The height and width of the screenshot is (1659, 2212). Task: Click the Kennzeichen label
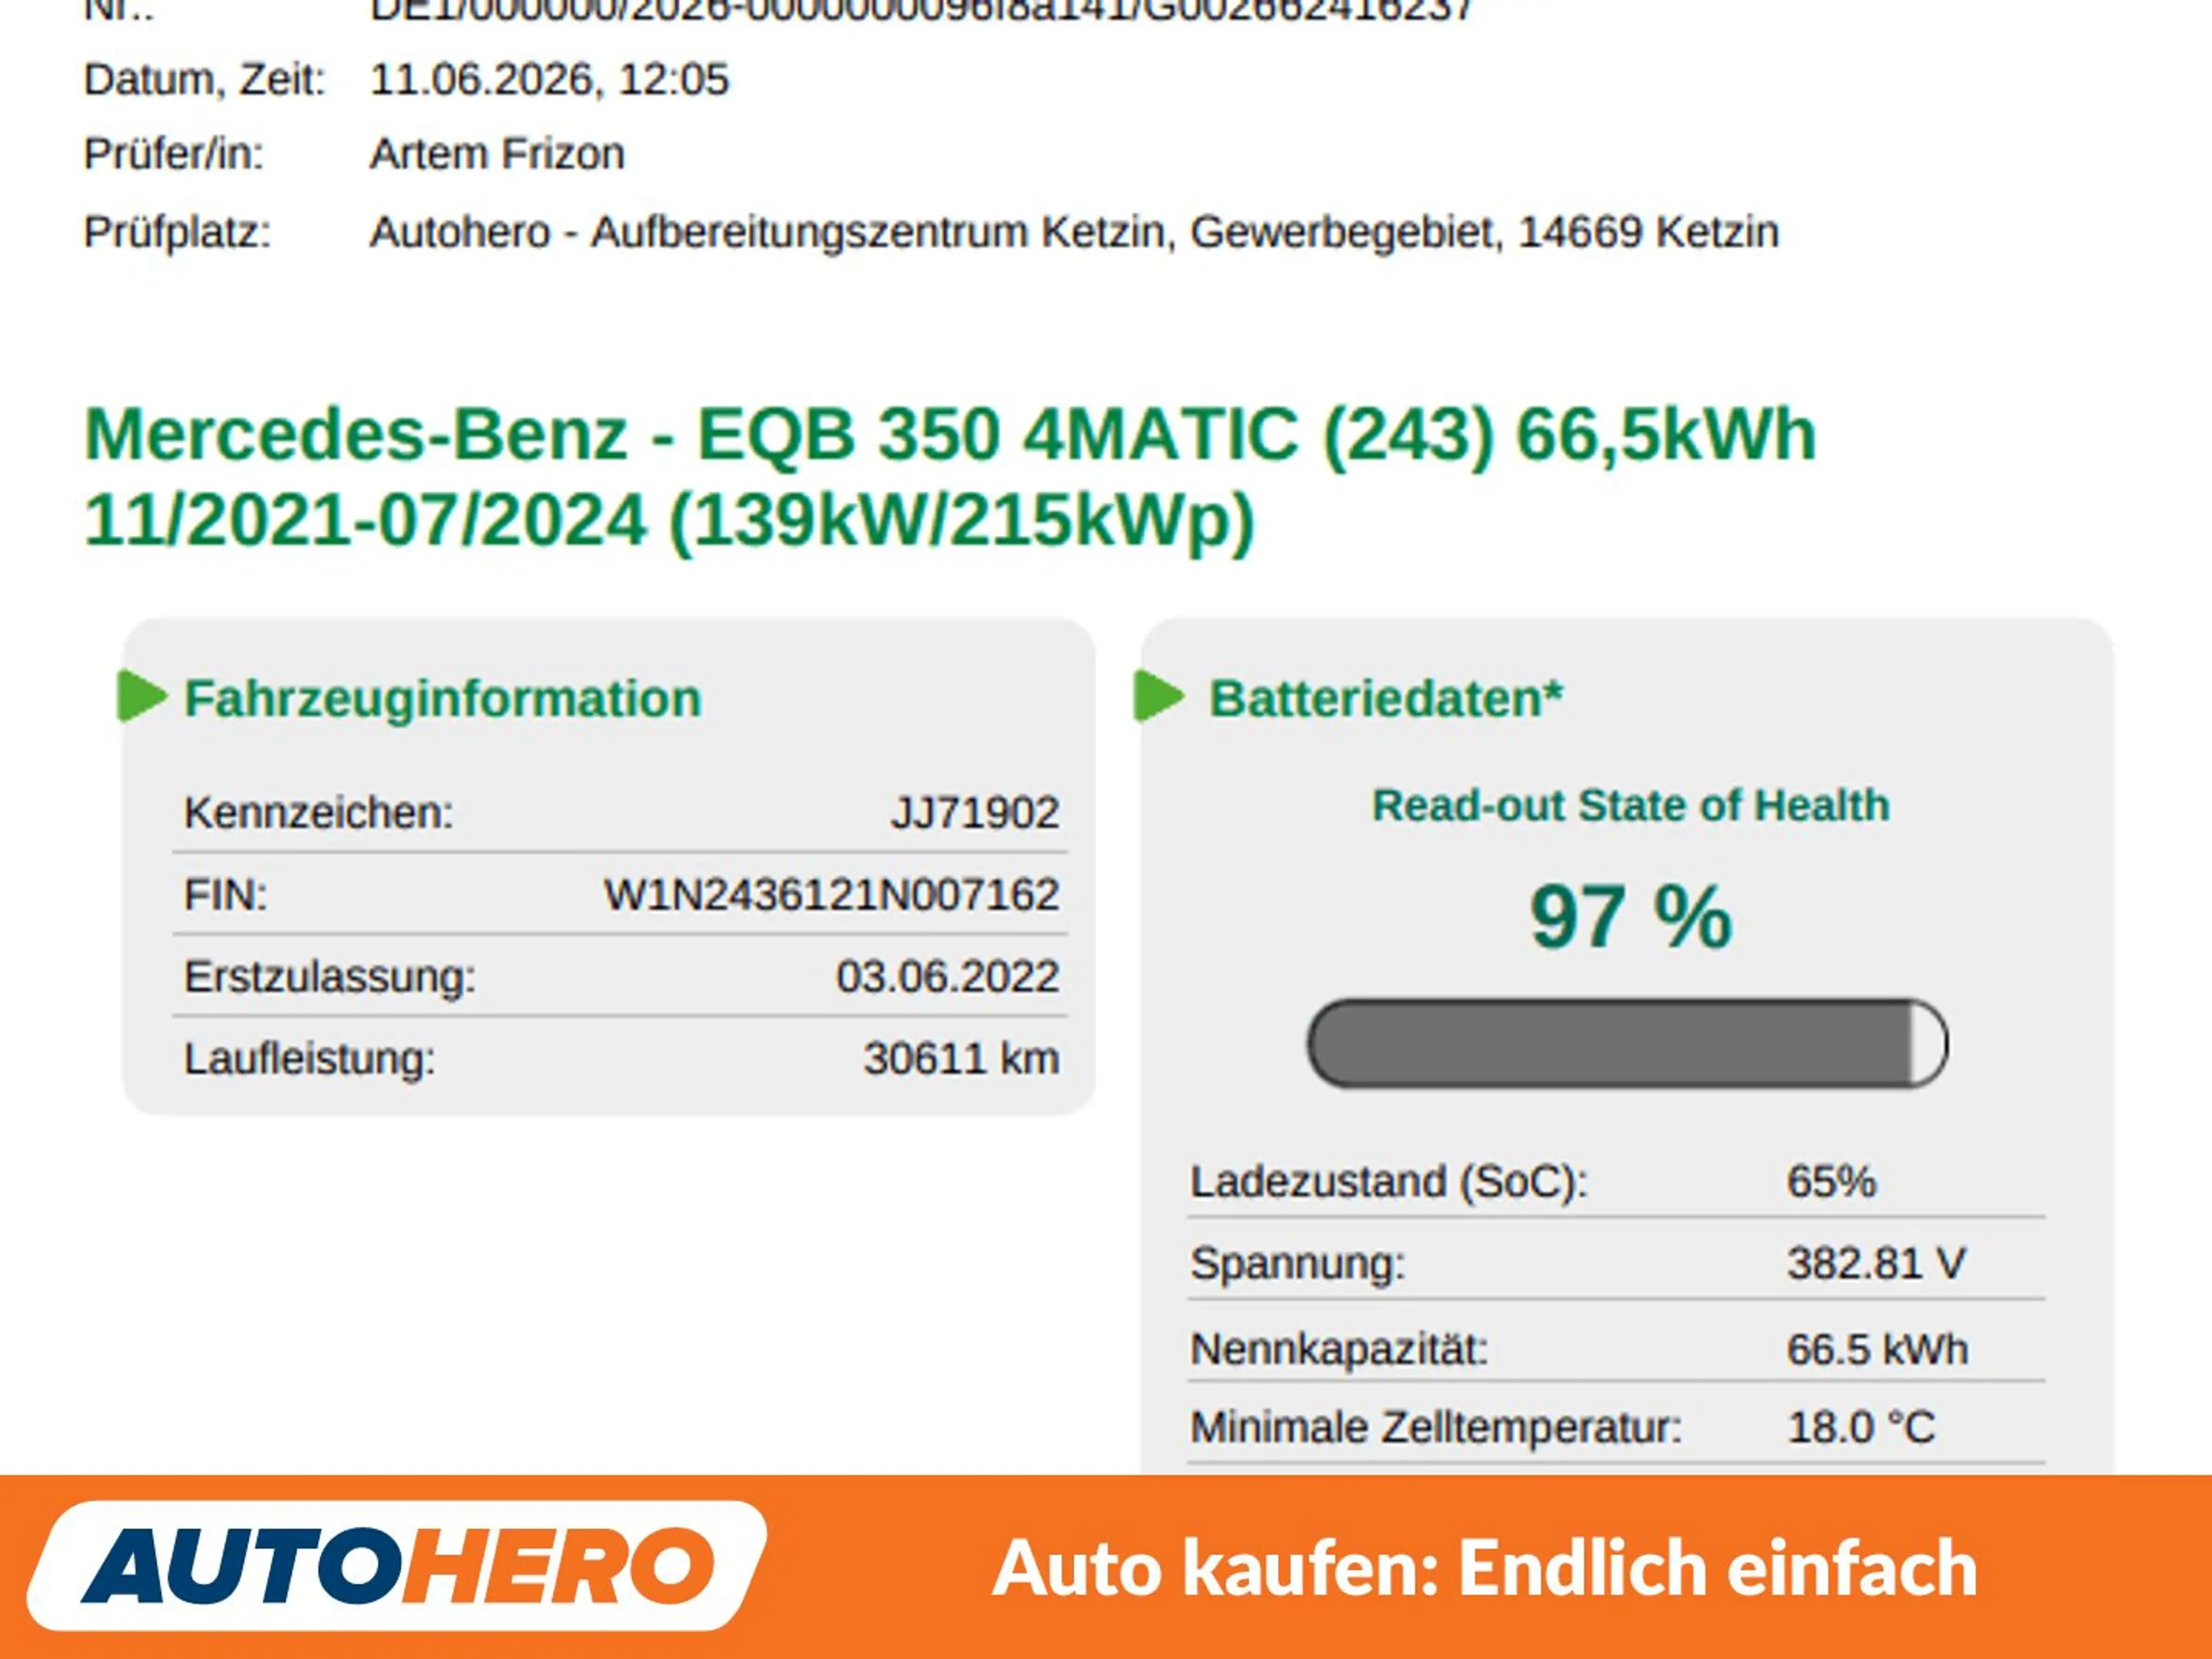click(319, 812)
